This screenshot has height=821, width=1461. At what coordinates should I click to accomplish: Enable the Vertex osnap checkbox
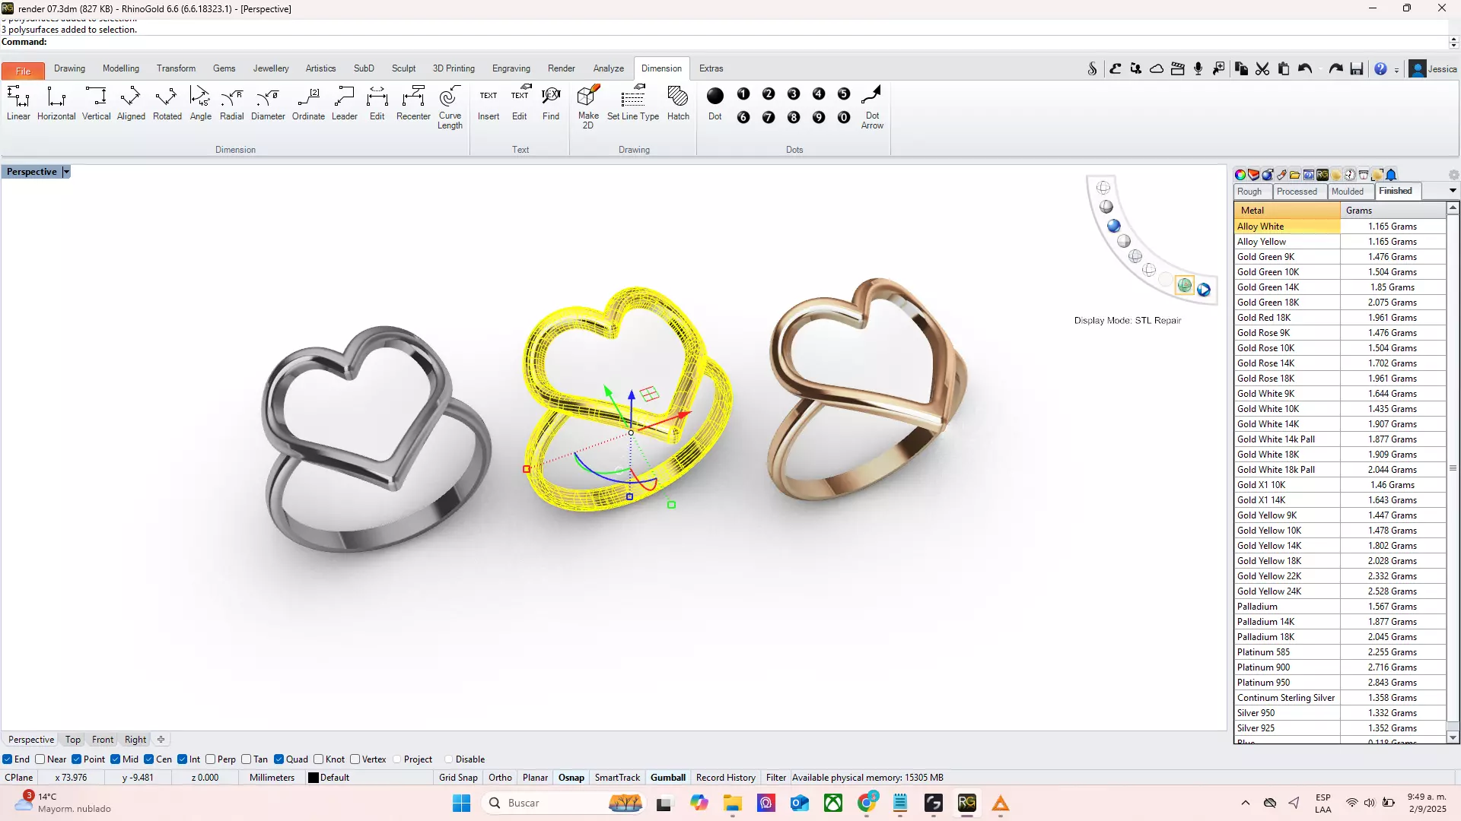355,759
